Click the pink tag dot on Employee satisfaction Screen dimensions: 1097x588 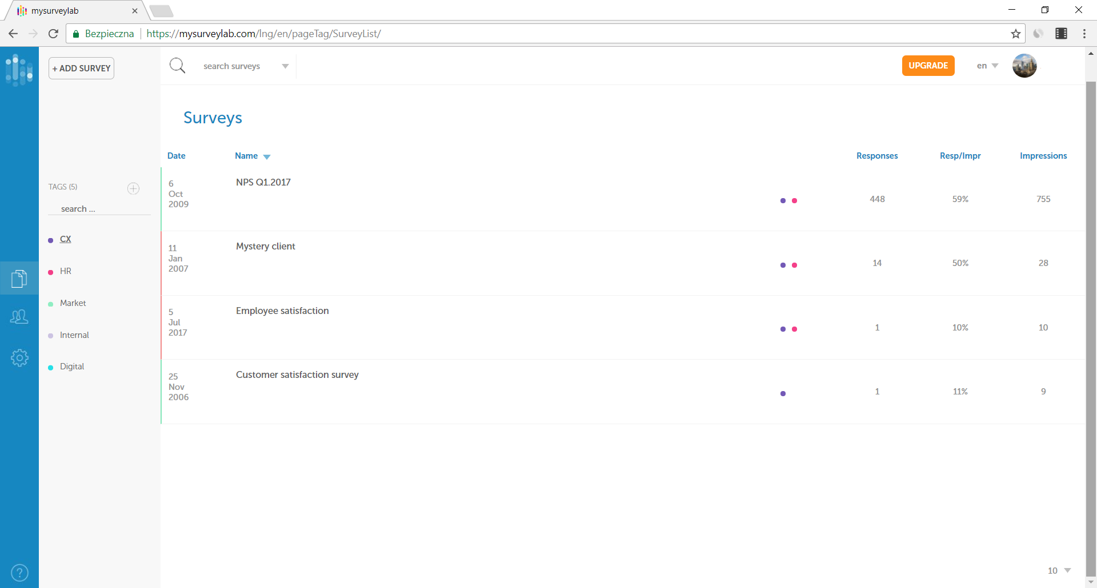(x=794, y=329)
